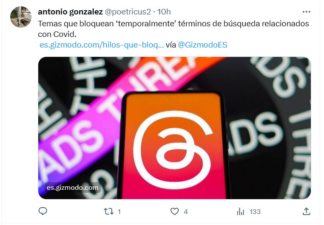Click the retweet count 1
This screenshot has height=225, width=324.
click(119, 211)
